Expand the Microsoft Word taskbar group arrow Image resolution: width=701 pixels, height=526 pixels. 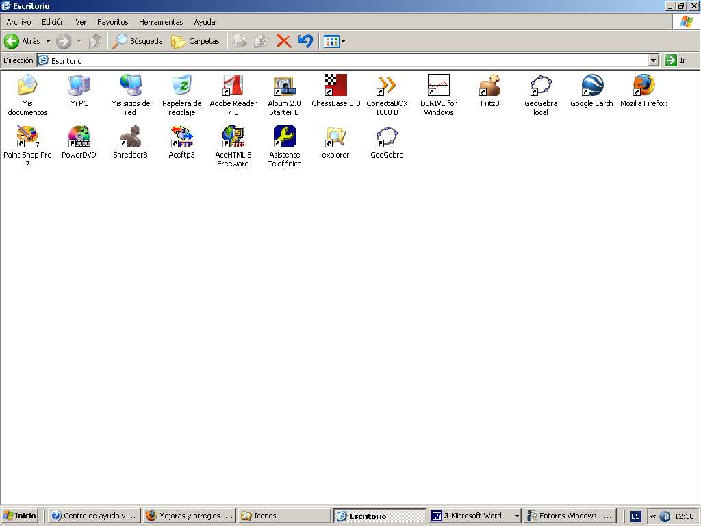516,516
